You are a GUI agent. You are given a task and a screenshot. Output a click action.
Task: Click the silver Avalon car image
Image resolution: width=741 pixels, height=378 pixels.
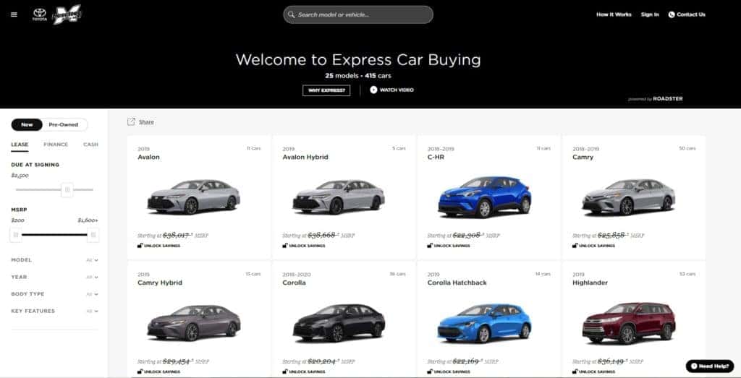click(x=194, y=197)
